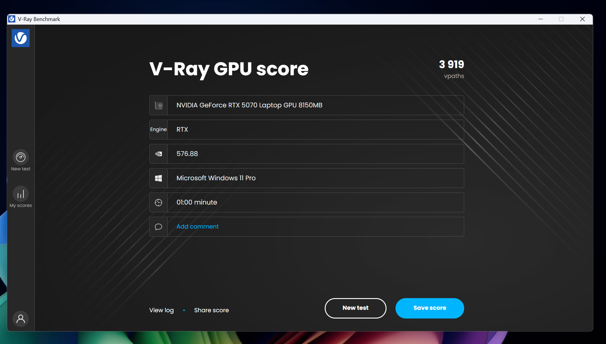The image size is (606, 344).
Task: Start a New test with outlined button
Action: (356, 308)
